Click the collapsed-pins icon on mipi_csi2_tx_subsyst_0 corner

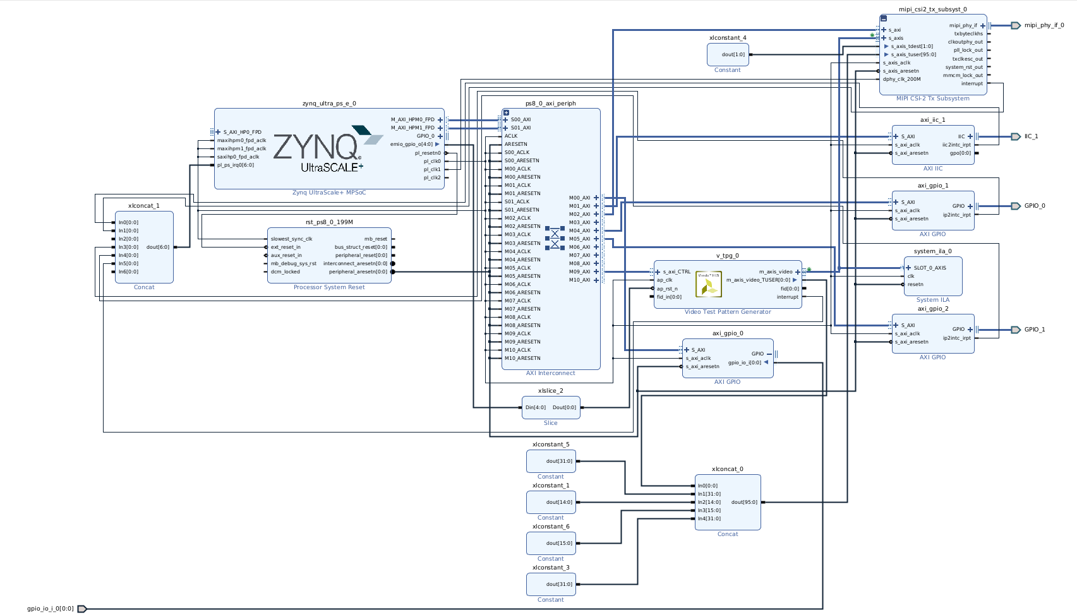point(884,18)
